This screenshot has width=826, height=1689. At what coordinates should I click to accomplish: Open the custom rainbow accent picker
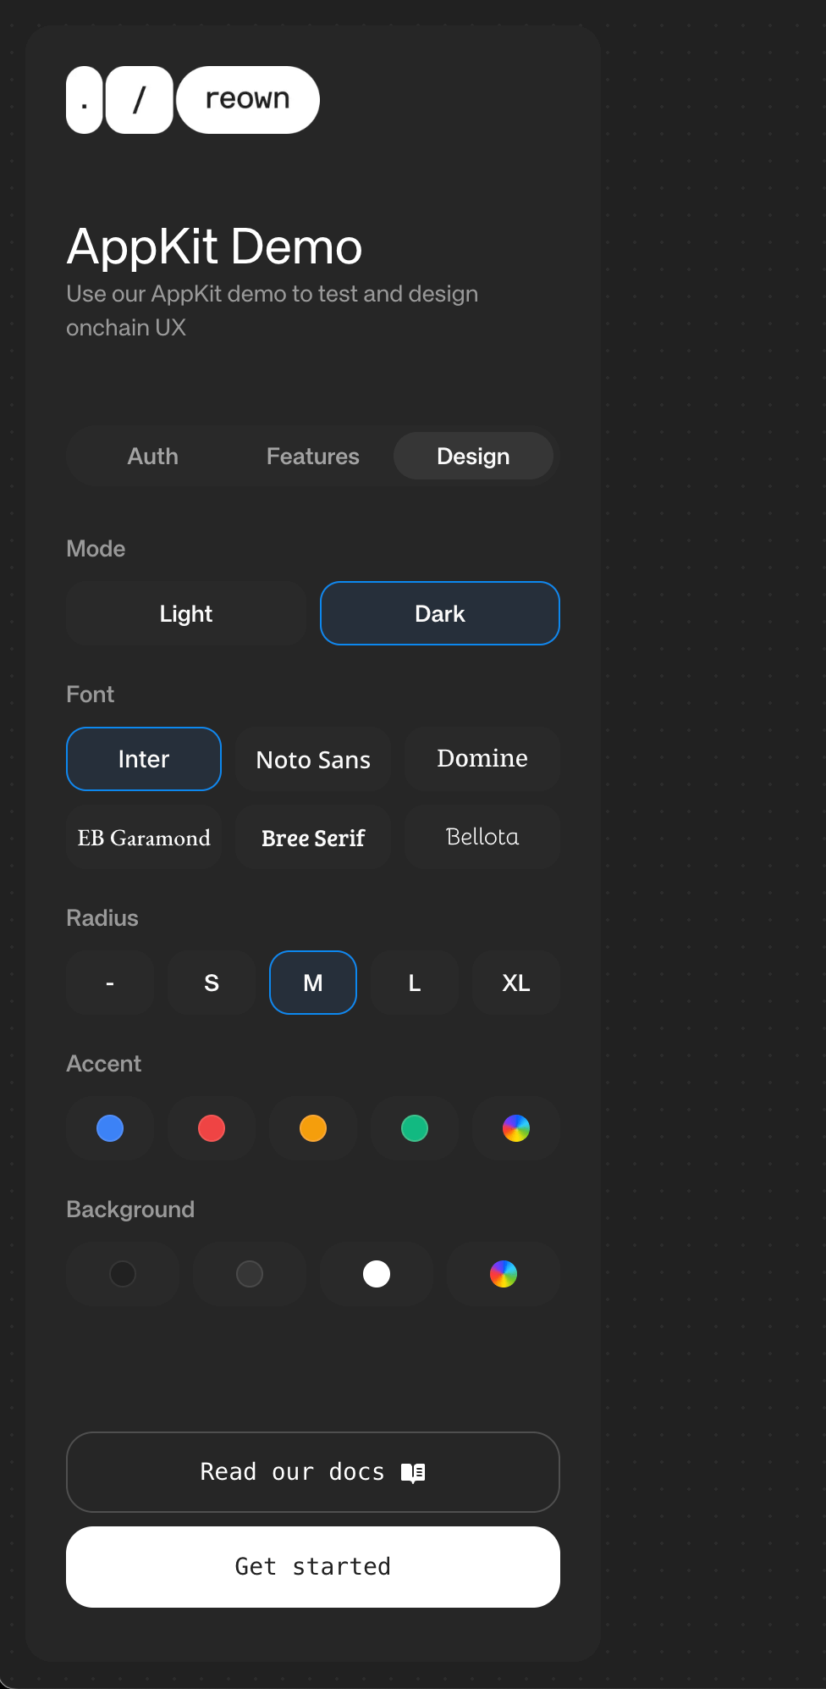pos(516,1129)
